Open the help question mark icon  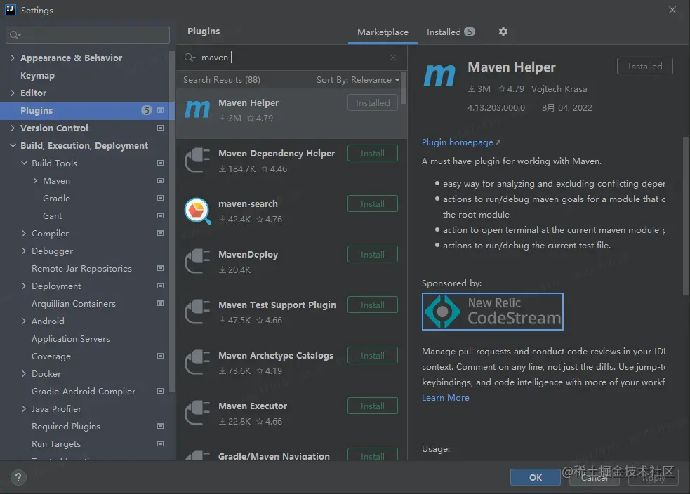[x=18, y=477]
